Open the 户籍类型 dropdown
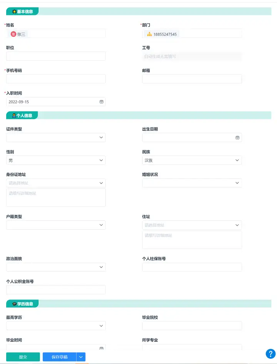The height and width of the screenshot is (364, 277). [x=56, y=225]
